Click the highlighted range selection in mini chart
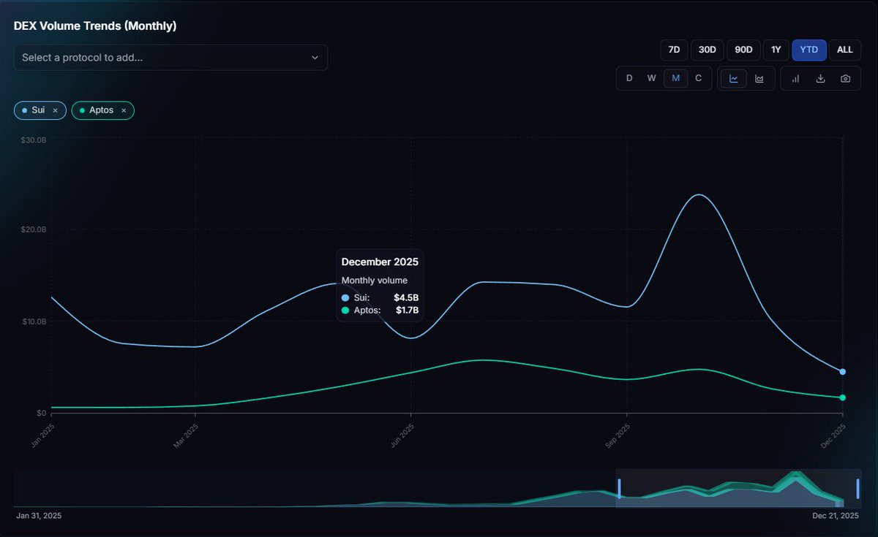The width and height of the screenshot is (878, 537). 738,488
